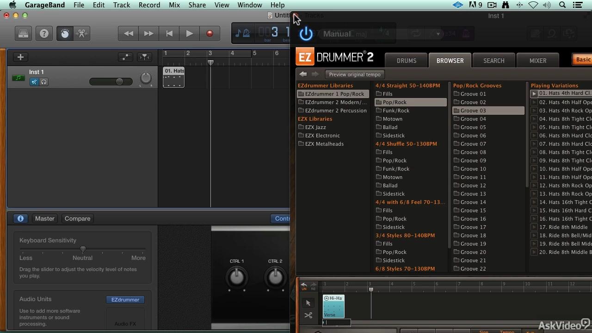Arm recording with the red Record button
This screenshot has height=333, width=592.
click(x=210, y=34)
